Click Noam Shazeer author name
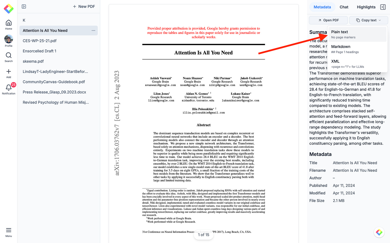Viewport: 390px width, 243px height. [x=193, y=78]
